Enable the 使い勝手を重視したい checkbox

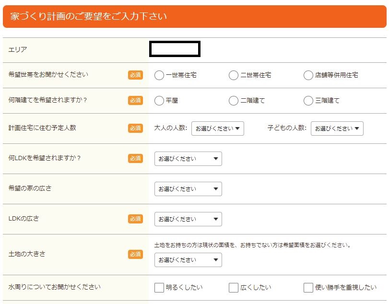coord(308,288)
